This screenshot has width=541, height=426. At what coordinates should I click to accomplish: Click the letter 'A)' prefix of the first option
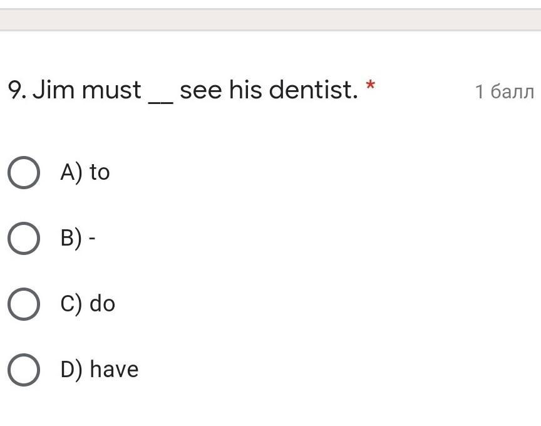pyautogui.click(x=71, y=172)
